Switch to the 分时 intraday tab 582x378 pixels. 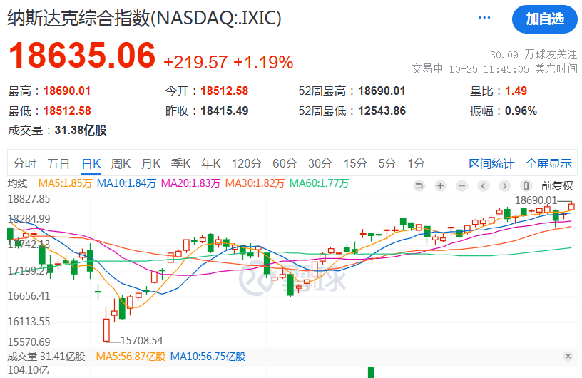(x=25, y=164)
